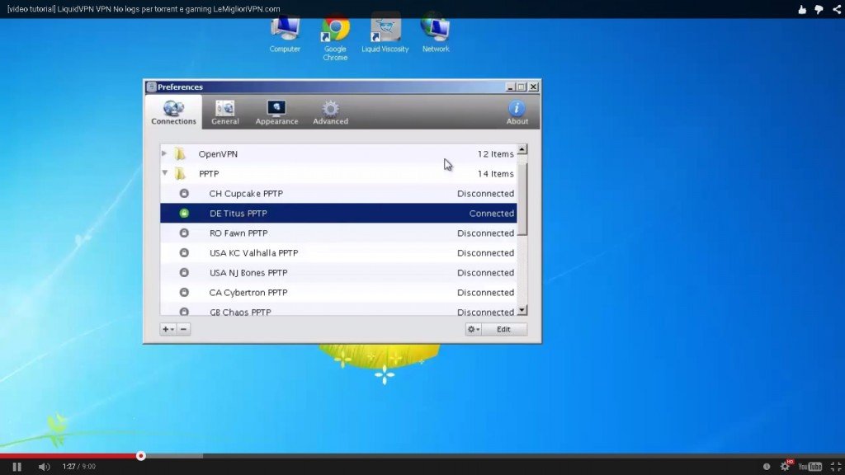Switch to the Appearance tab
The height and width of the screenshot is (475, 845).
[276, 112]
